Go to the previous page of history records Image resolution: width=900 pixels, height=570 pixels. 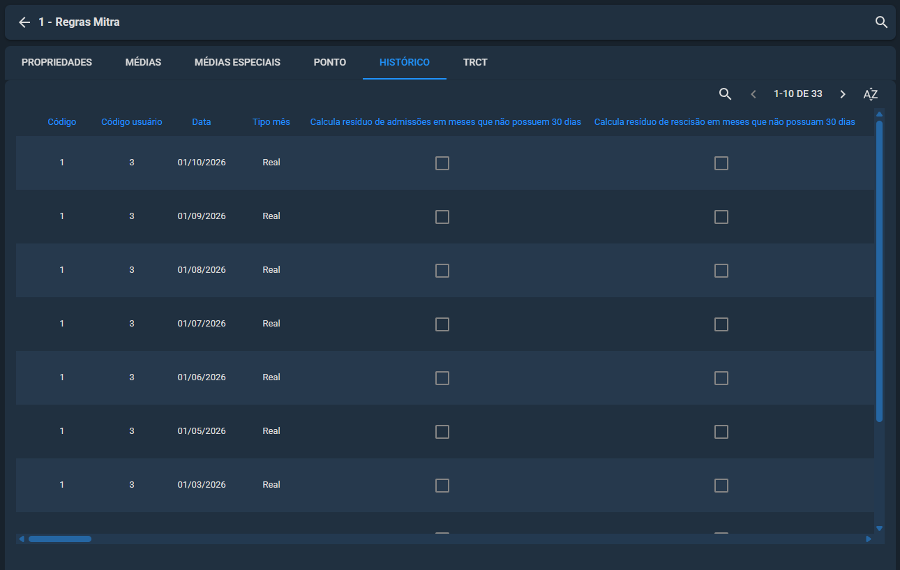tap(753, 94)
